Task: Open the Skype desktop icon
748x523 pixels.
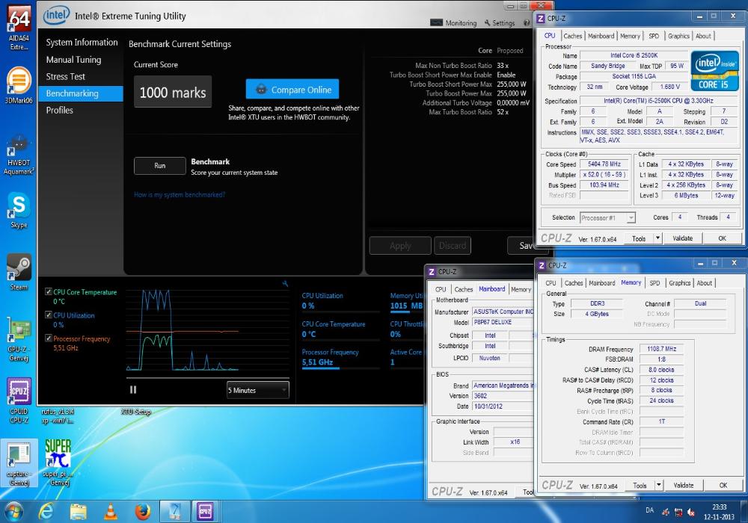Action: [x=19, y=210]
